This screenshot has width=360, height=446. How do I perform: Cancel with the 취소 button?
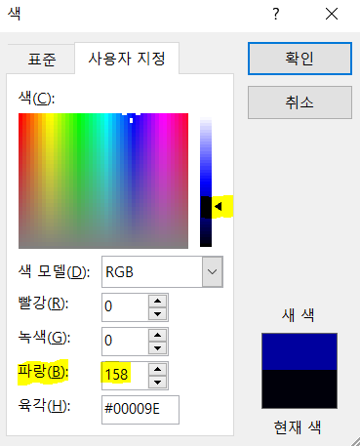click(x=300, y=102)
